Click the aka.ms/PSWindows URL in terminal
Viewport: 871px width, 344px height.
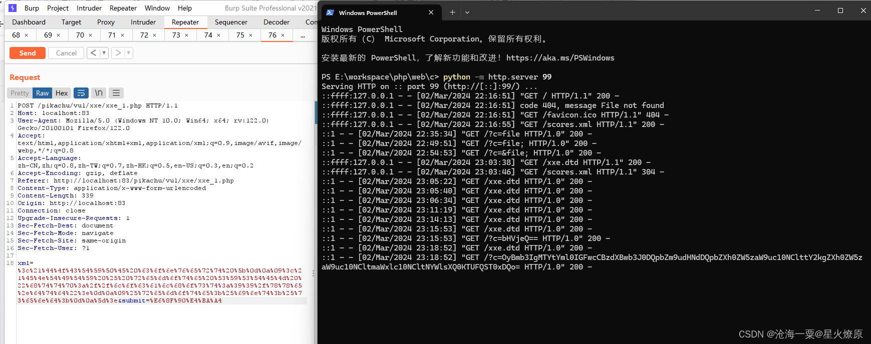tap(560, 58)
